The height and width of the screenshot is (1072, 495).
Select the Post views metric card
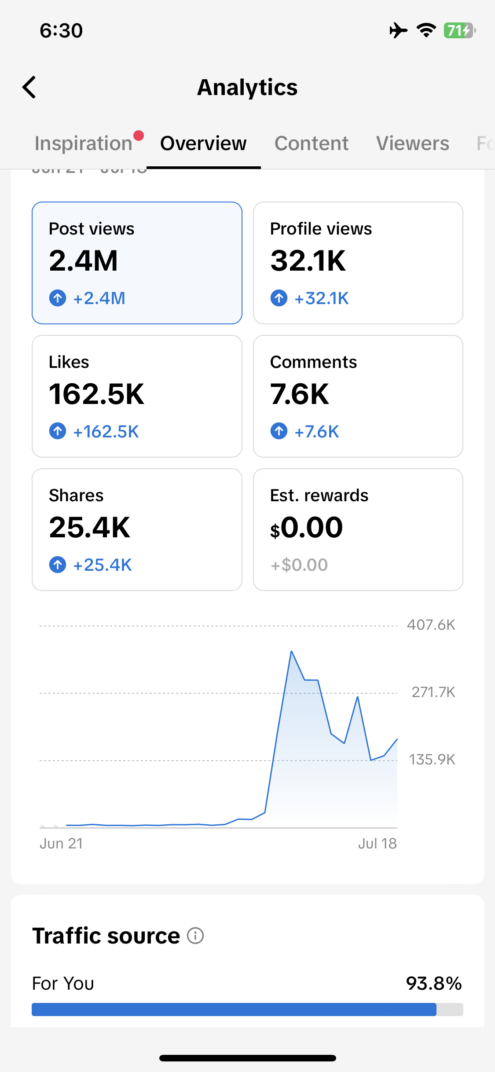pos(137,263)
